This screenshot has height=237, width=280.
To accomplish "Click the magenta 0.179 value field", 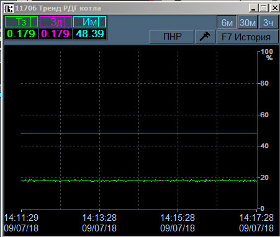I will [x=55, y=34].
